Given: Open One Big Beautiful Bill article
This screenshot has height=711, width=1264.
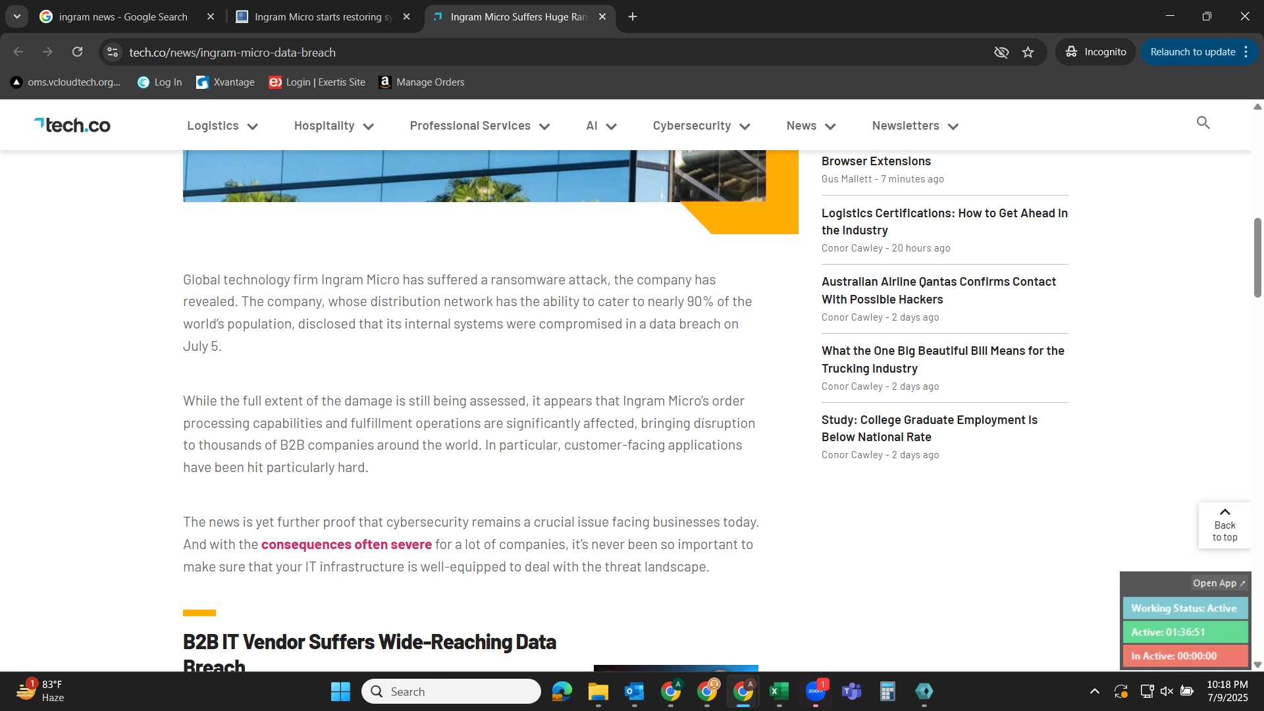Looking at the screenshot, I should click(x=943, y=359).
